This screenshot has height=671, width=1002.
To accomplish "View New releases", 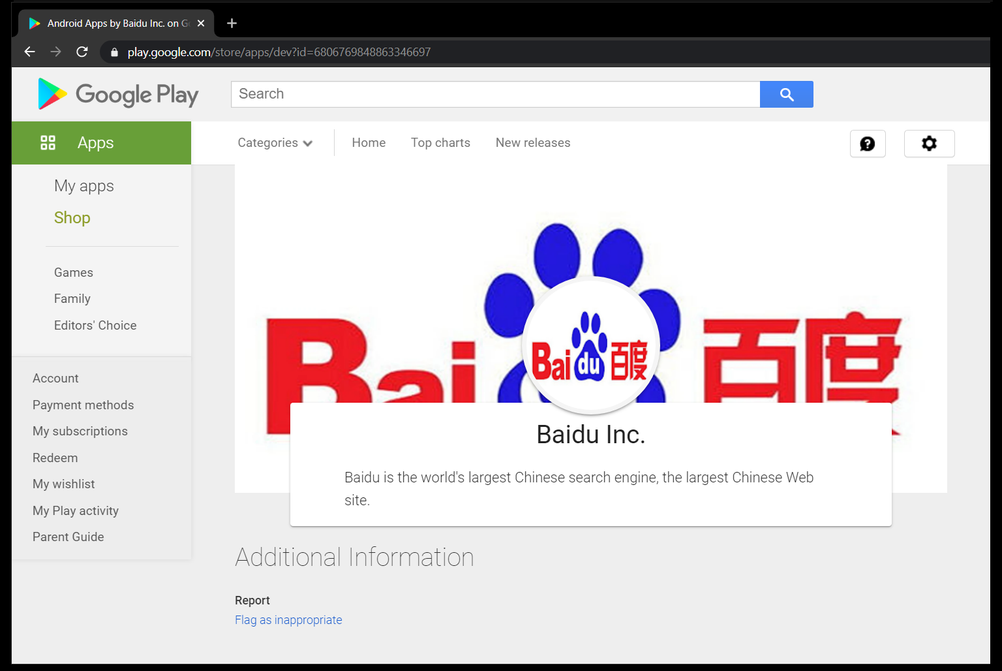I will point(532,142).
